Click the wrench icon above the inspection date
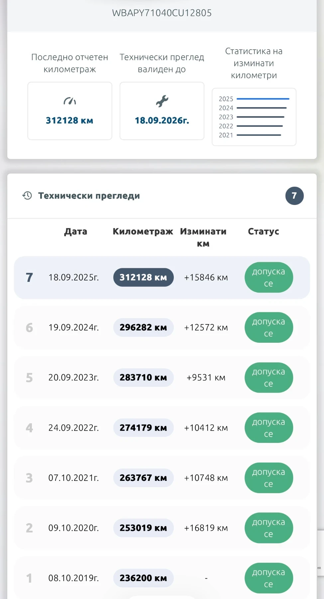 coord(162,101)
